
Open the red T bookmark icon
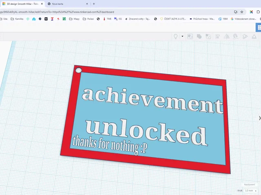(52, 19)
